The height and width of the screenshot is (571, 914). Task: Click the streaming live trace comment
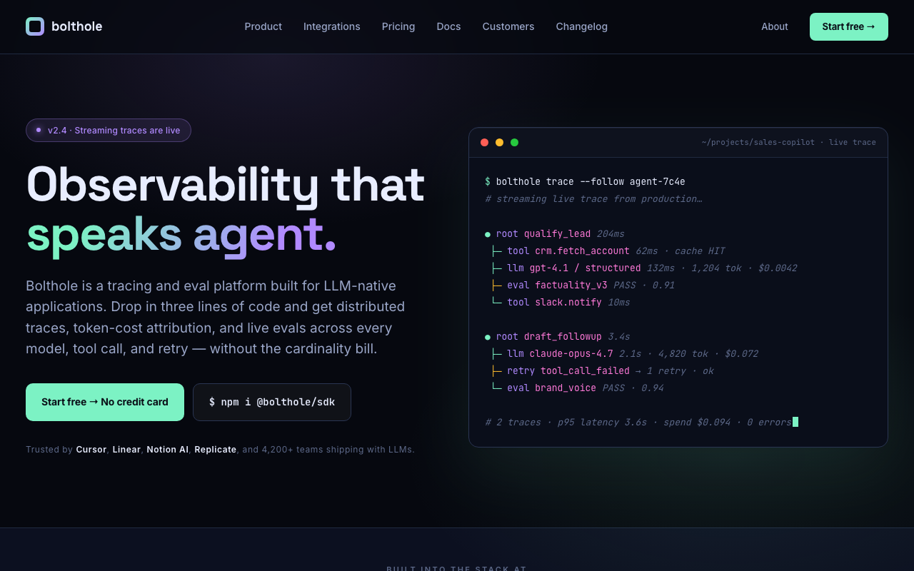coord(593,199)
